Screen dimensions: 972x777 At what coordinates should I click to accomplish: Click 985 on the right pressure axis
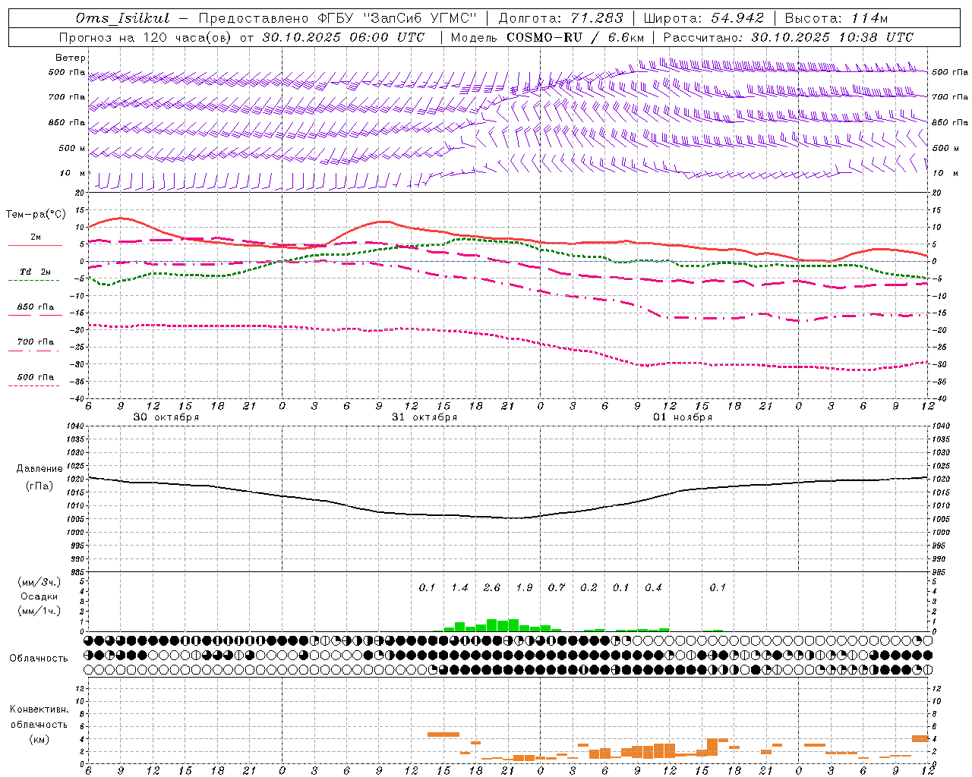pyautogui.click(x=940, y=572)
